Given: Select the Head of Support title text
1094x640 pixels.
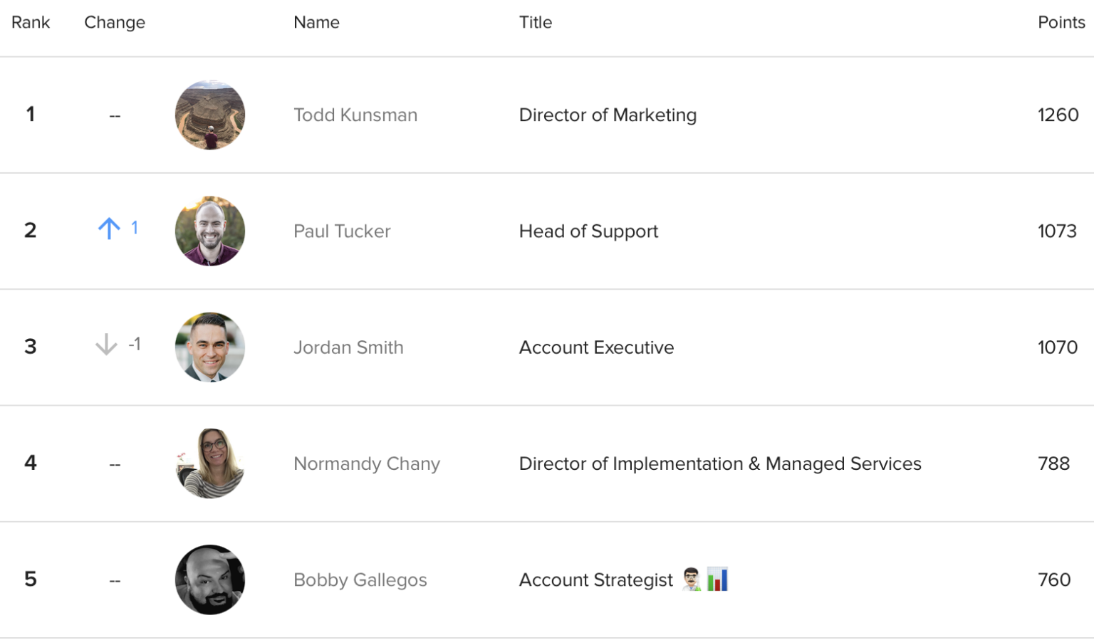Looking at the screenshot, I should (x=588, y=231).
